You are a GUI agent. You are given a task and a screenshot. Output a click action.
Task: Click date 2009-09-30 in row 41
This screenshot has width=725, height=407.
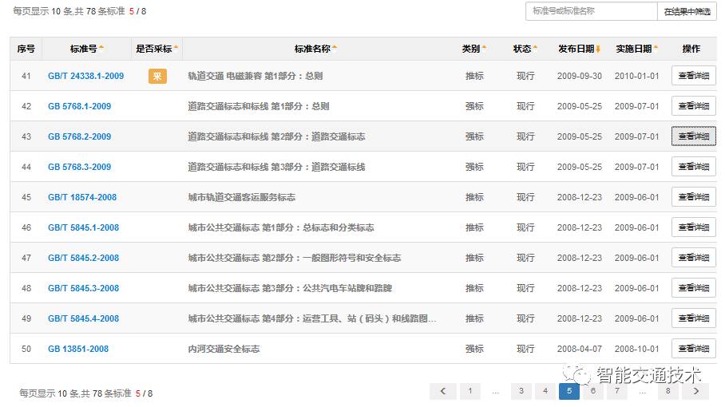point(580,76)
